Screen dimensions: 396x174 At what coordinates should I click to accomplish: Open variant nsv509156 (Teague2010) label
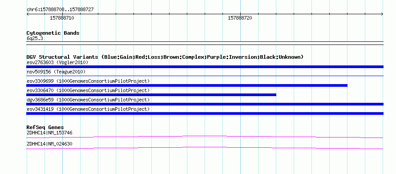[56, 72]
